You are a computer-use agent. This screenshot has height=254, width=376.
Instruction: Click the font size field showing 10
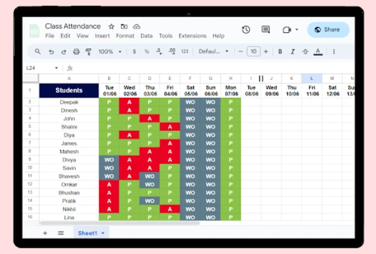[x=253, y=51]
